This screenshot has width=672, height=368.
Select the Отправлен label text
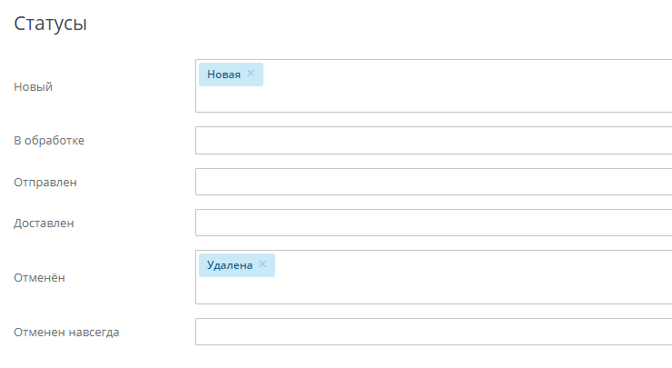click(45, 182)
